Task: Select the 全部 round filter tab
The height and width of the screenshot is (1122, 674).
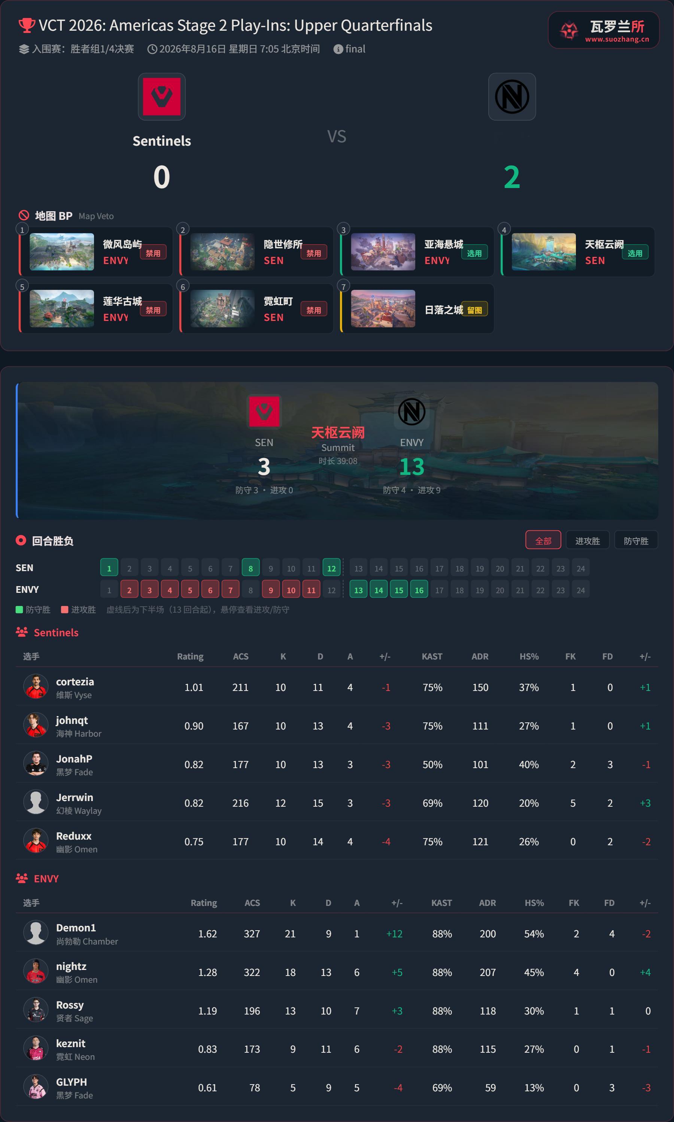Action: (x=543, y=540)
